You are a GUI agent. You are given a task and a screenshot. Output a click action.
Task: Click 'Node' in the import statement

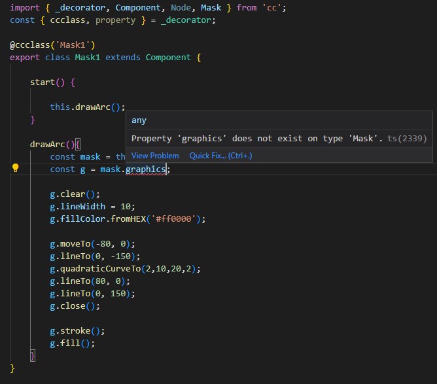(181, 8)
